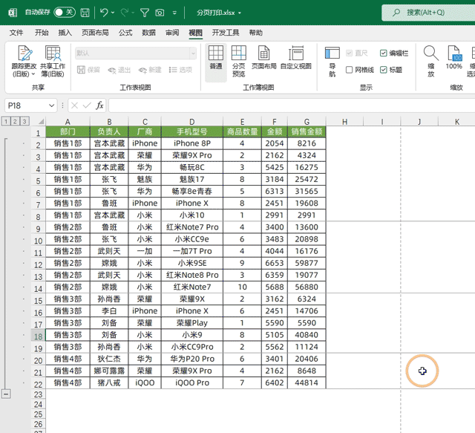Click cell with value 59877
Viewport: 475px width, 433px height.
coord(307,263)
